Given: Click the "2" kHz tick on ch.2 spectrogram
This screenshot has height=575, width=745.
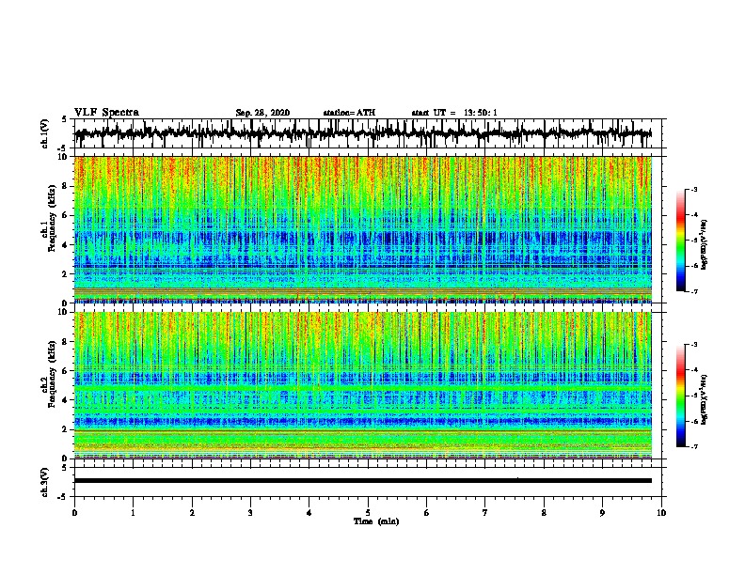Looking at the screenshot, I should point(66,429).
